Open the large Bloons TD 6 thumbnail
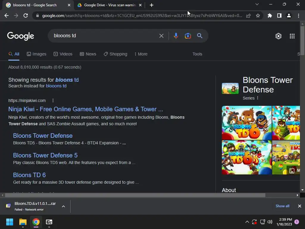 247,123
